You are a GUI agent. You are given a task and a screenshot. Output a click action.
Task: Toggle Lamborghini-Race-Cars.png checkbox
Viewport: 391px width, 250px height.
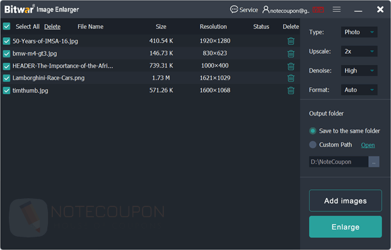pyautogui.click(x=6, y=78)
